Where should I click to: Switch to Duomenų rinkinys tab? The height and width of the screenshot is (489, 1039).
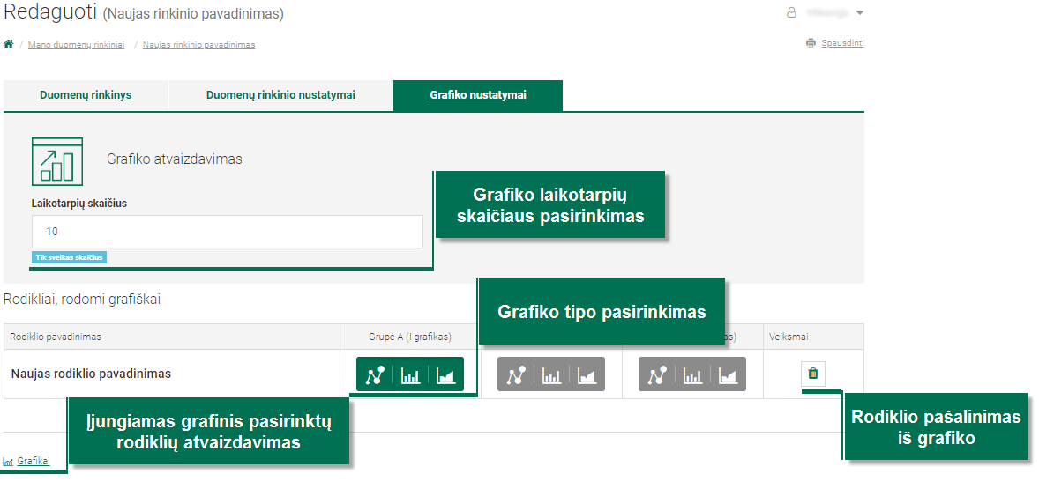pos(86,95)
